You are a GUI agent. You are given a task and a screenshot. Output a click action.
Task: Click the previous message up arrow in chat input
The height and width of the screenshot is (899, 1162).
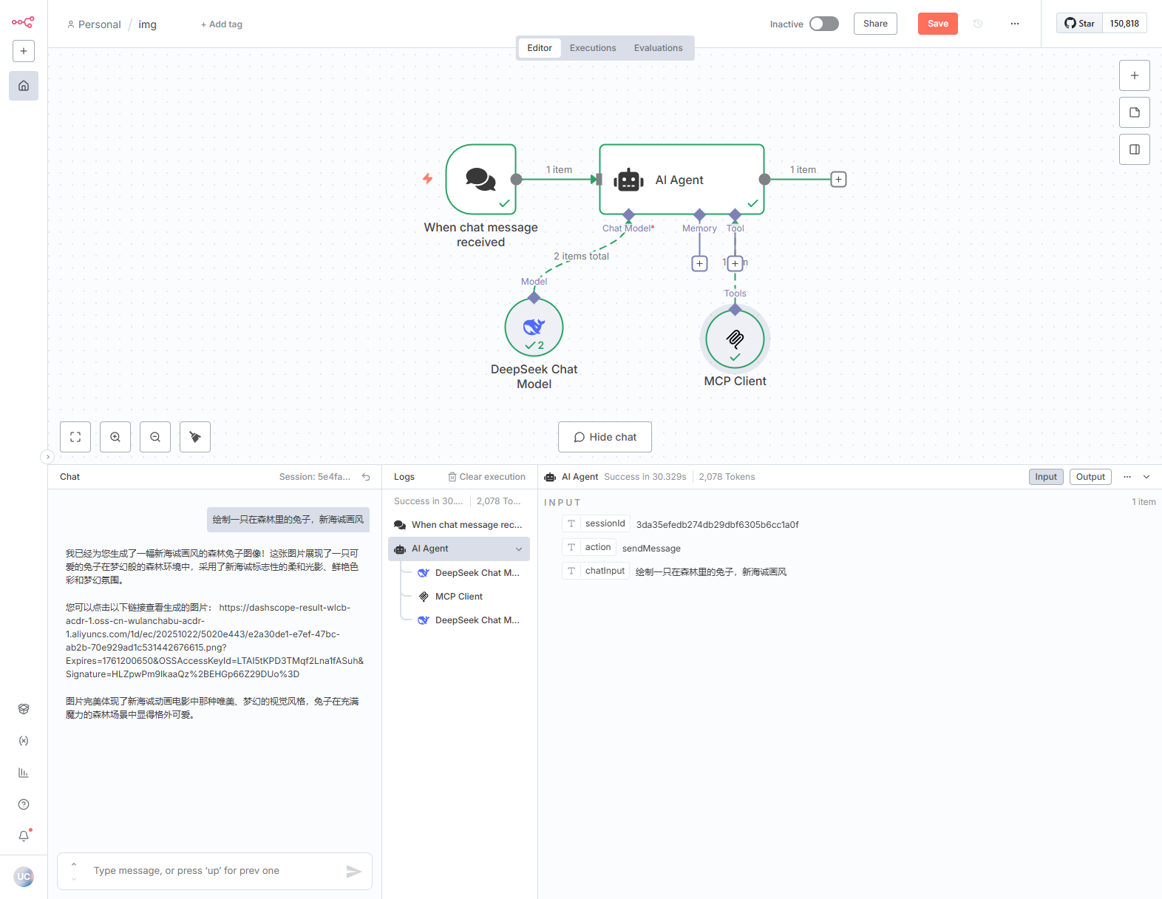74,864
